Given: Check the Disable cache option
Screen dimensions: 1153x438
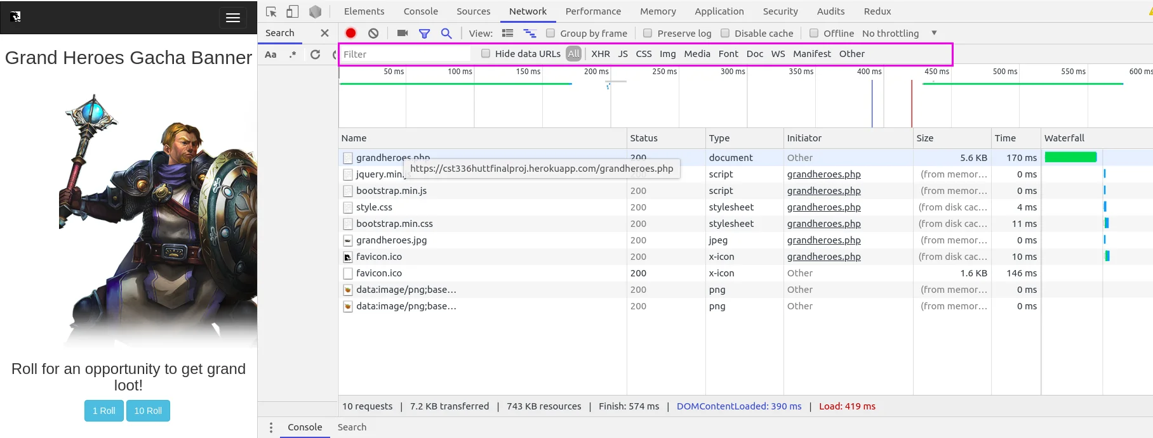Looking at the screenshot, I should click(725, 33).
